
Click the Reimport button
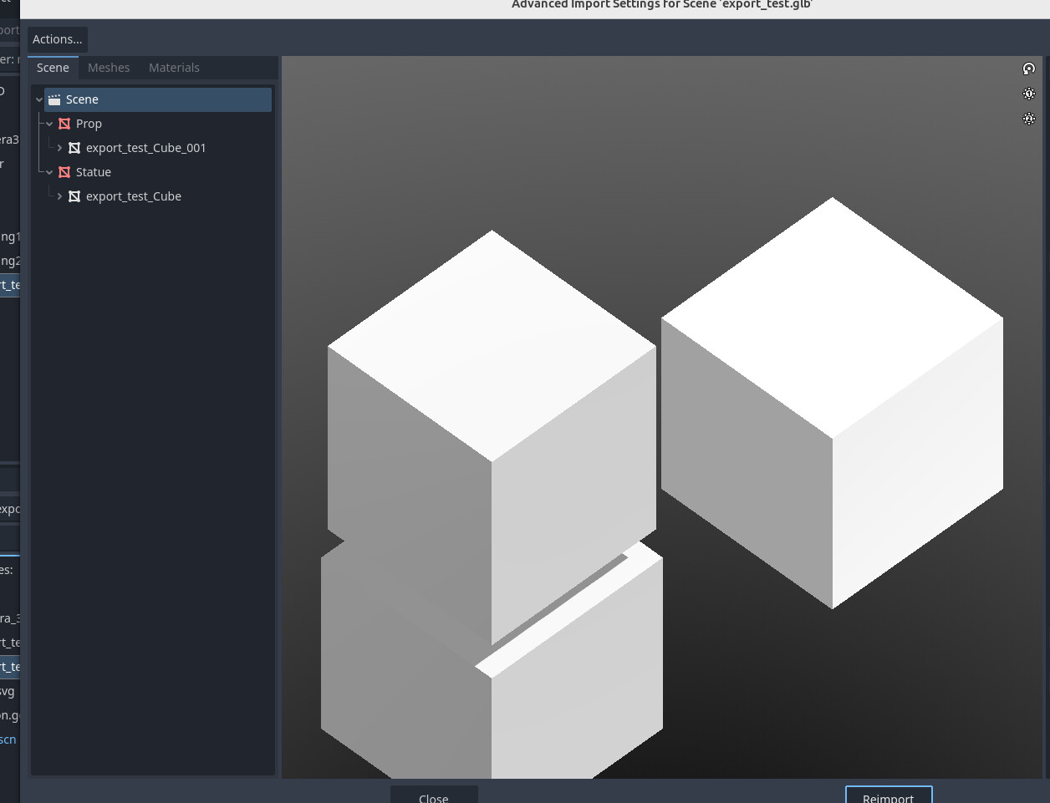(x=888, y=796)
